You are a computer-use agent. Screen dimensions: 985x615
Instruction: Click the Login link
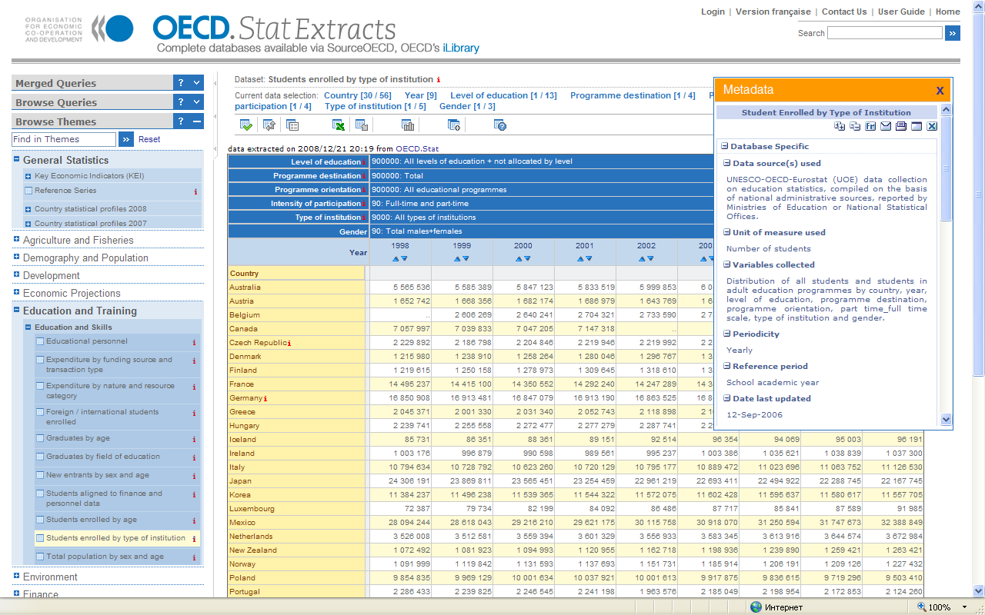click(713, 12)
